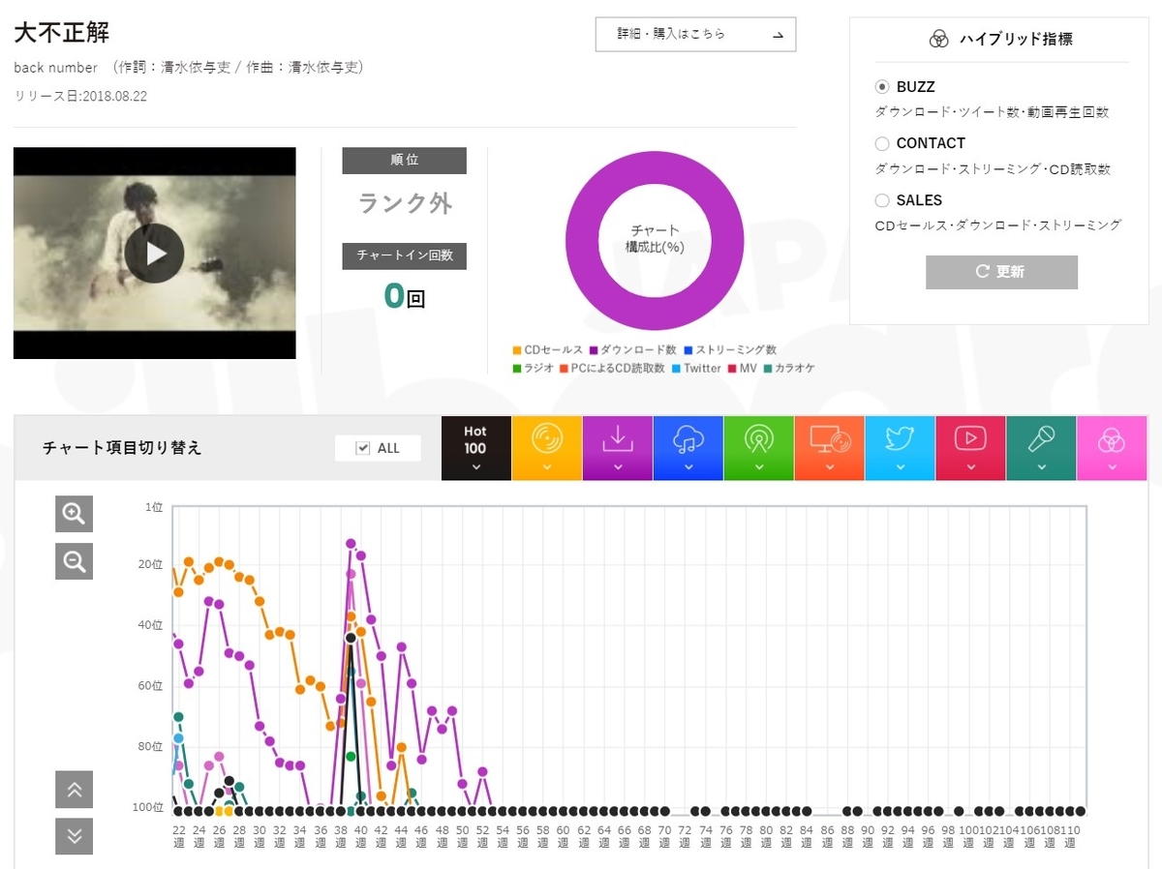The height and width of the screenshot is (869, 1162).
Task: Zoom in on the chart graph
Action: tap(74, 513)
